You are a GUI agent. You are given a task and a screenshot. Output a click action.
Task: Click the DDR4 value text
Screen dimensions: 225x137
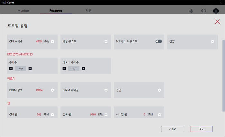[40, 90]
